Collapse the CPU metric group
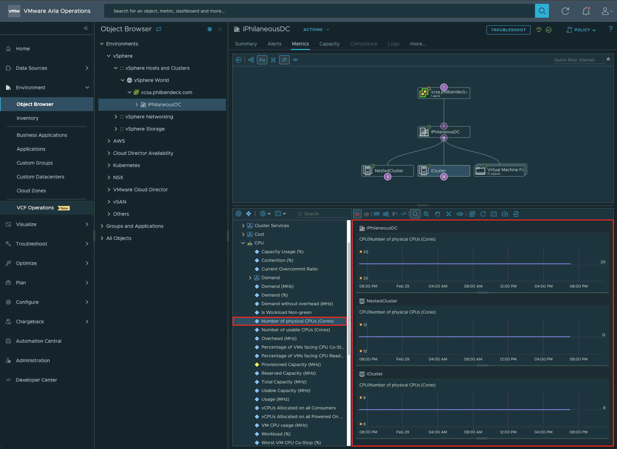617x449 pixels. point(243,243)
